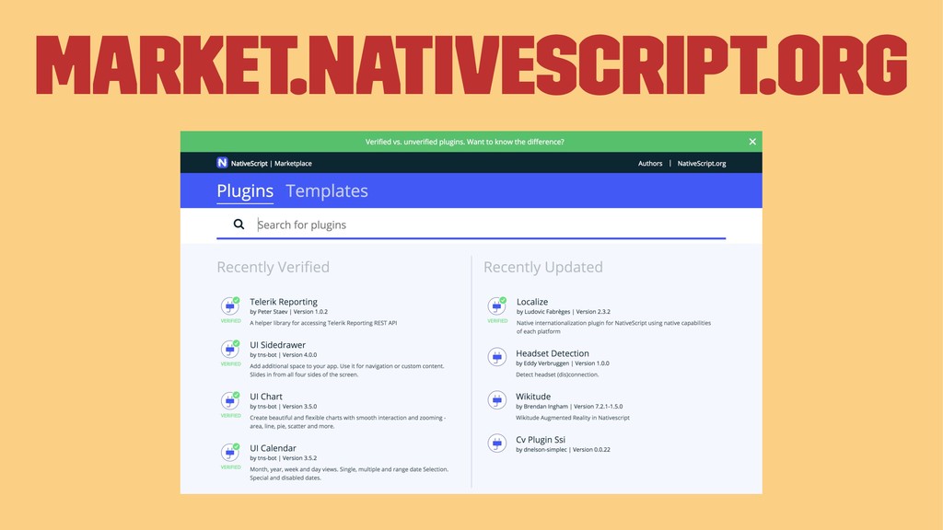Click the UI Sidedrawer plugin icon
Viewport: 943px width, 530px height.
229,349
